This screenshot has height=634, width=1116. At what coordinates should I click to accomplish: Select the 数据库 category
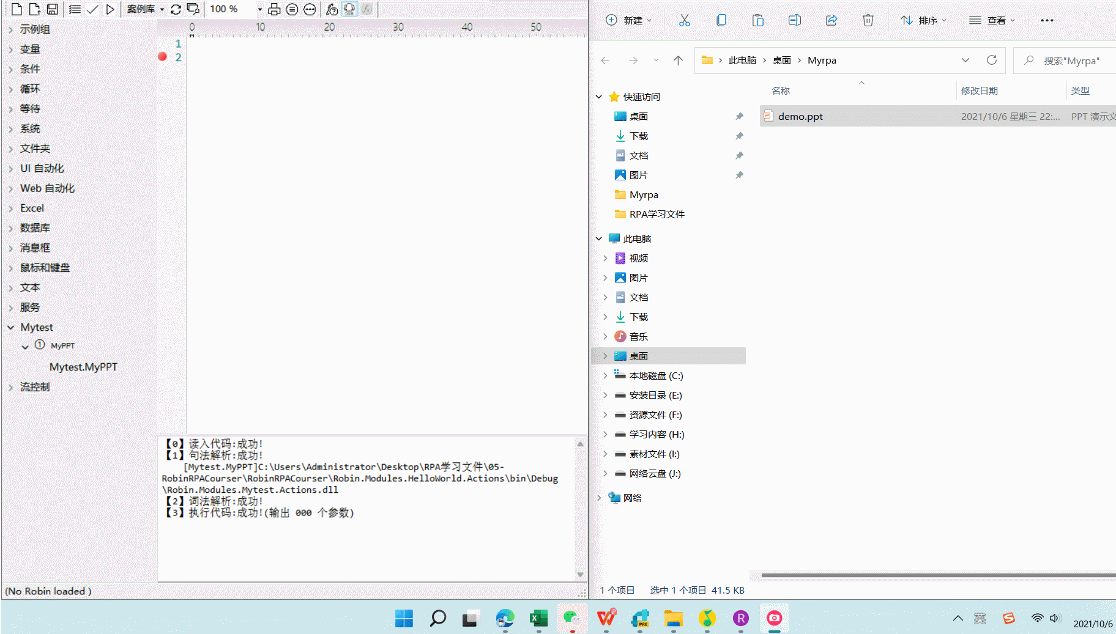point(35,228)
